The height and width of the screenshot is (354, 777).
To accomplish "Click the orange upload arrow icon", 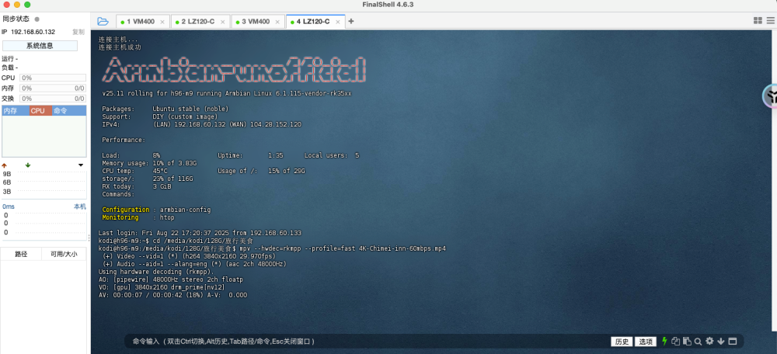I will (x=5, y=165).
